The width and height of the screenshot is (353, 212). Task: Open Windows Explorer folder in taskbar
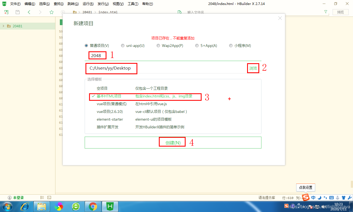coord(42,206)
